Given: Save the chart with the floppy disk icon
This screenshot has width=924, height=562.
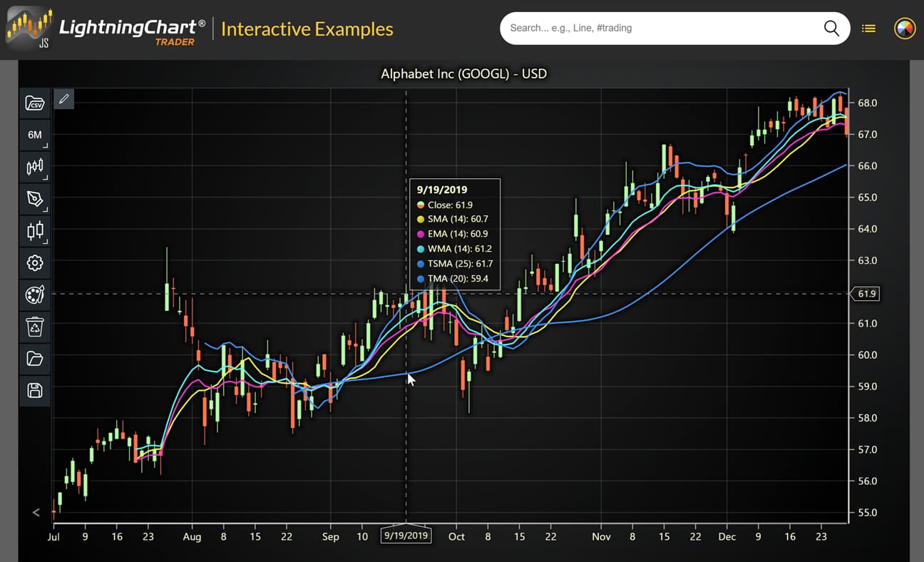Looking at the screenshot, I should [x=35, y=390].
